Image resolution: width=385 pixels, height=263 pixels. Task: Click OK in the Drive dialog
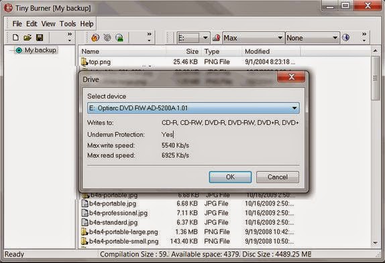230,177
